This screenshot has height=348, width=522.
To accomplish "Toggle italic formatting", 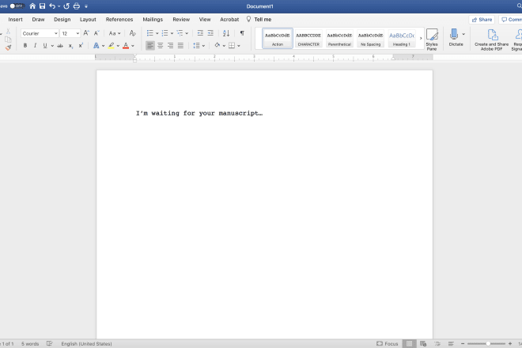I will pos(35,46).
